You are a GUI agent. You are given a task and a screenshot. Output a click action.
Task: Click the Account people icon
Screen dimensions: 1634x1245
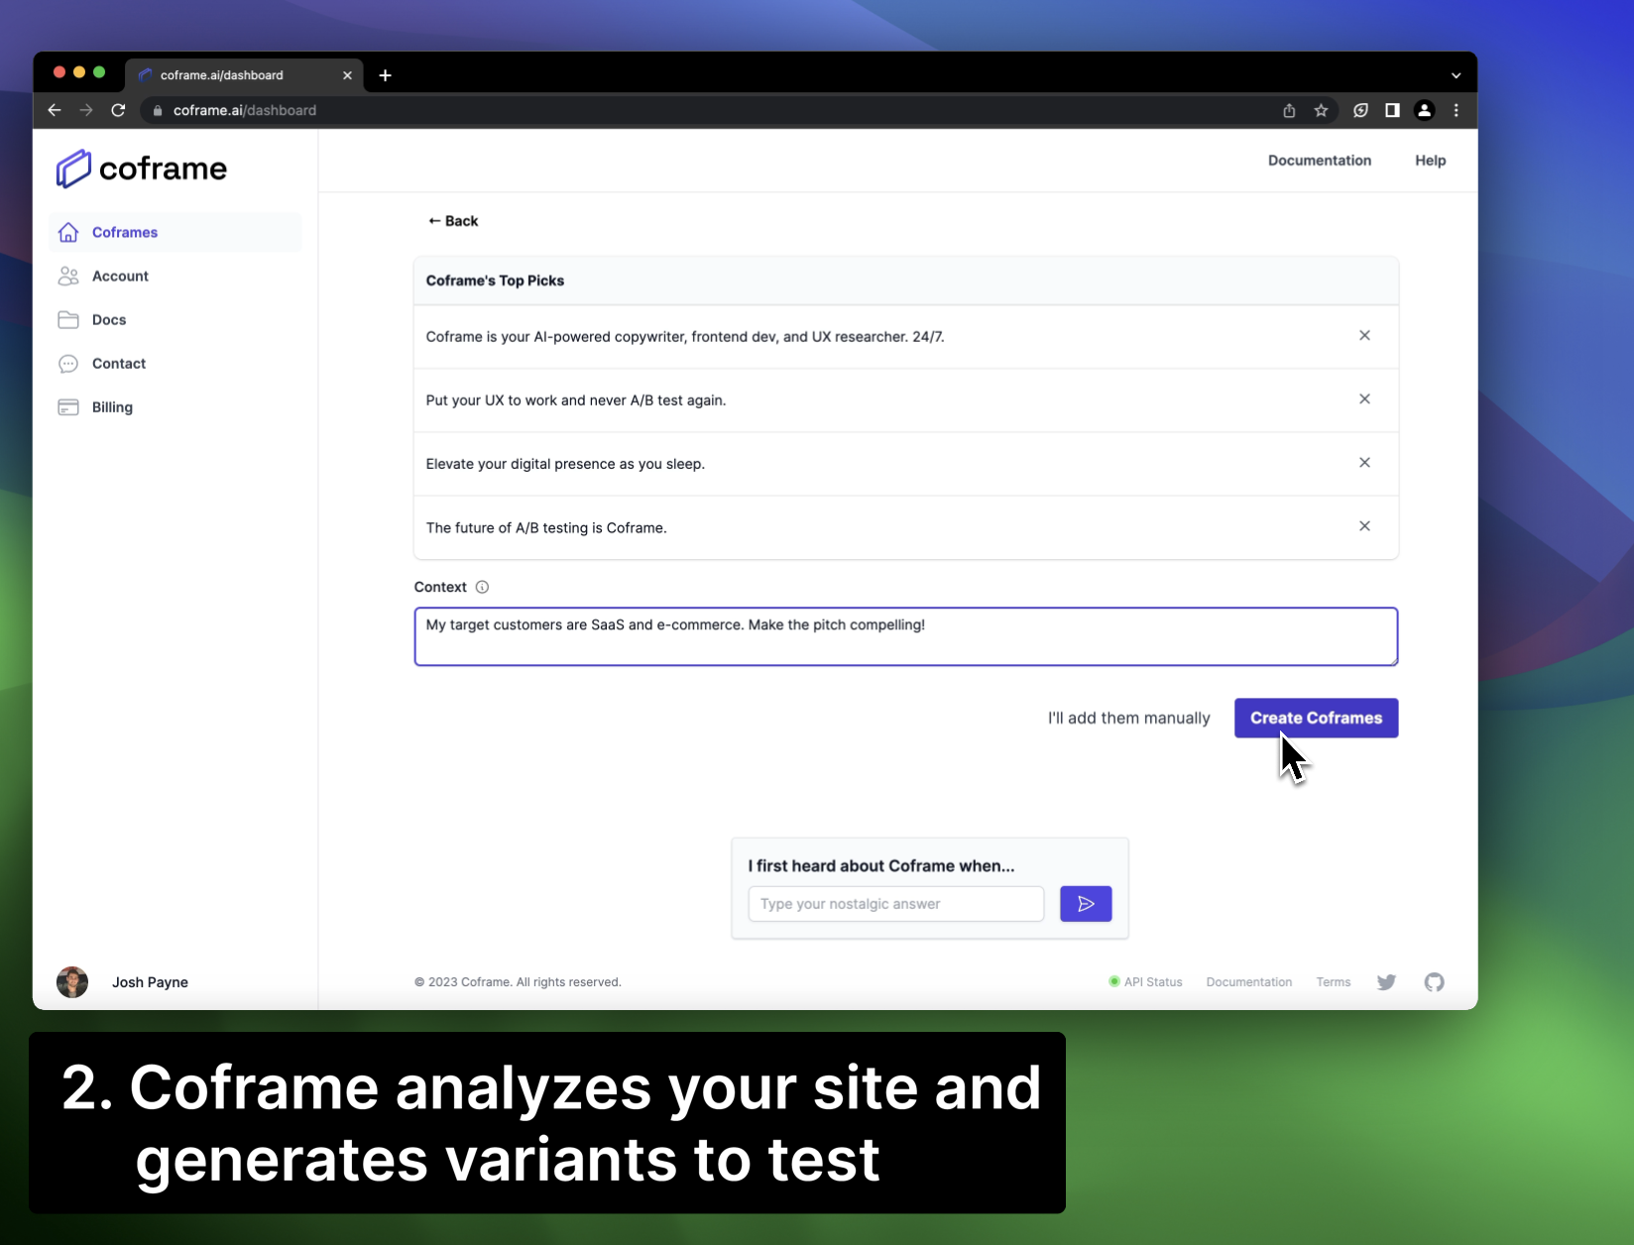(68, 276)
